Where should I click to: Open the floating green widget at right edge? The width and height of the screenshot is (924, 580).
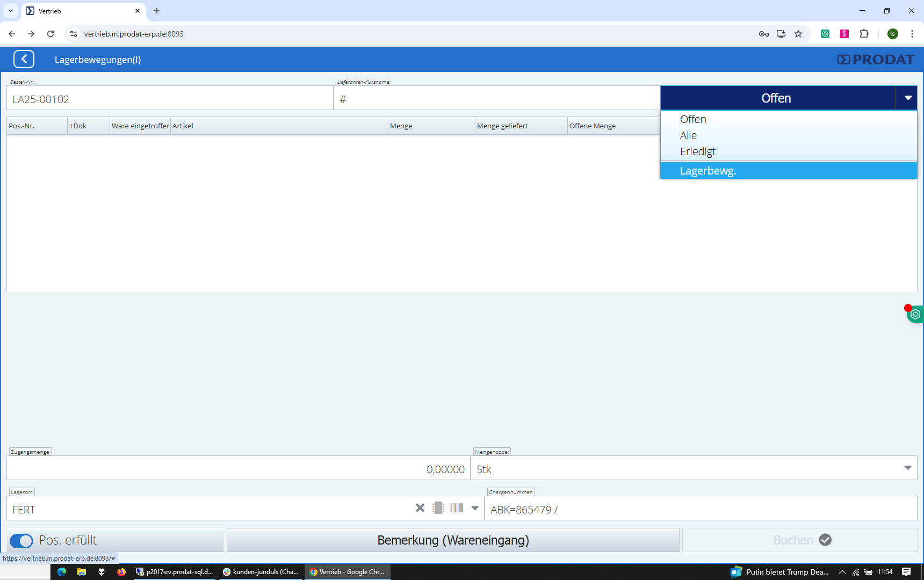915,314
